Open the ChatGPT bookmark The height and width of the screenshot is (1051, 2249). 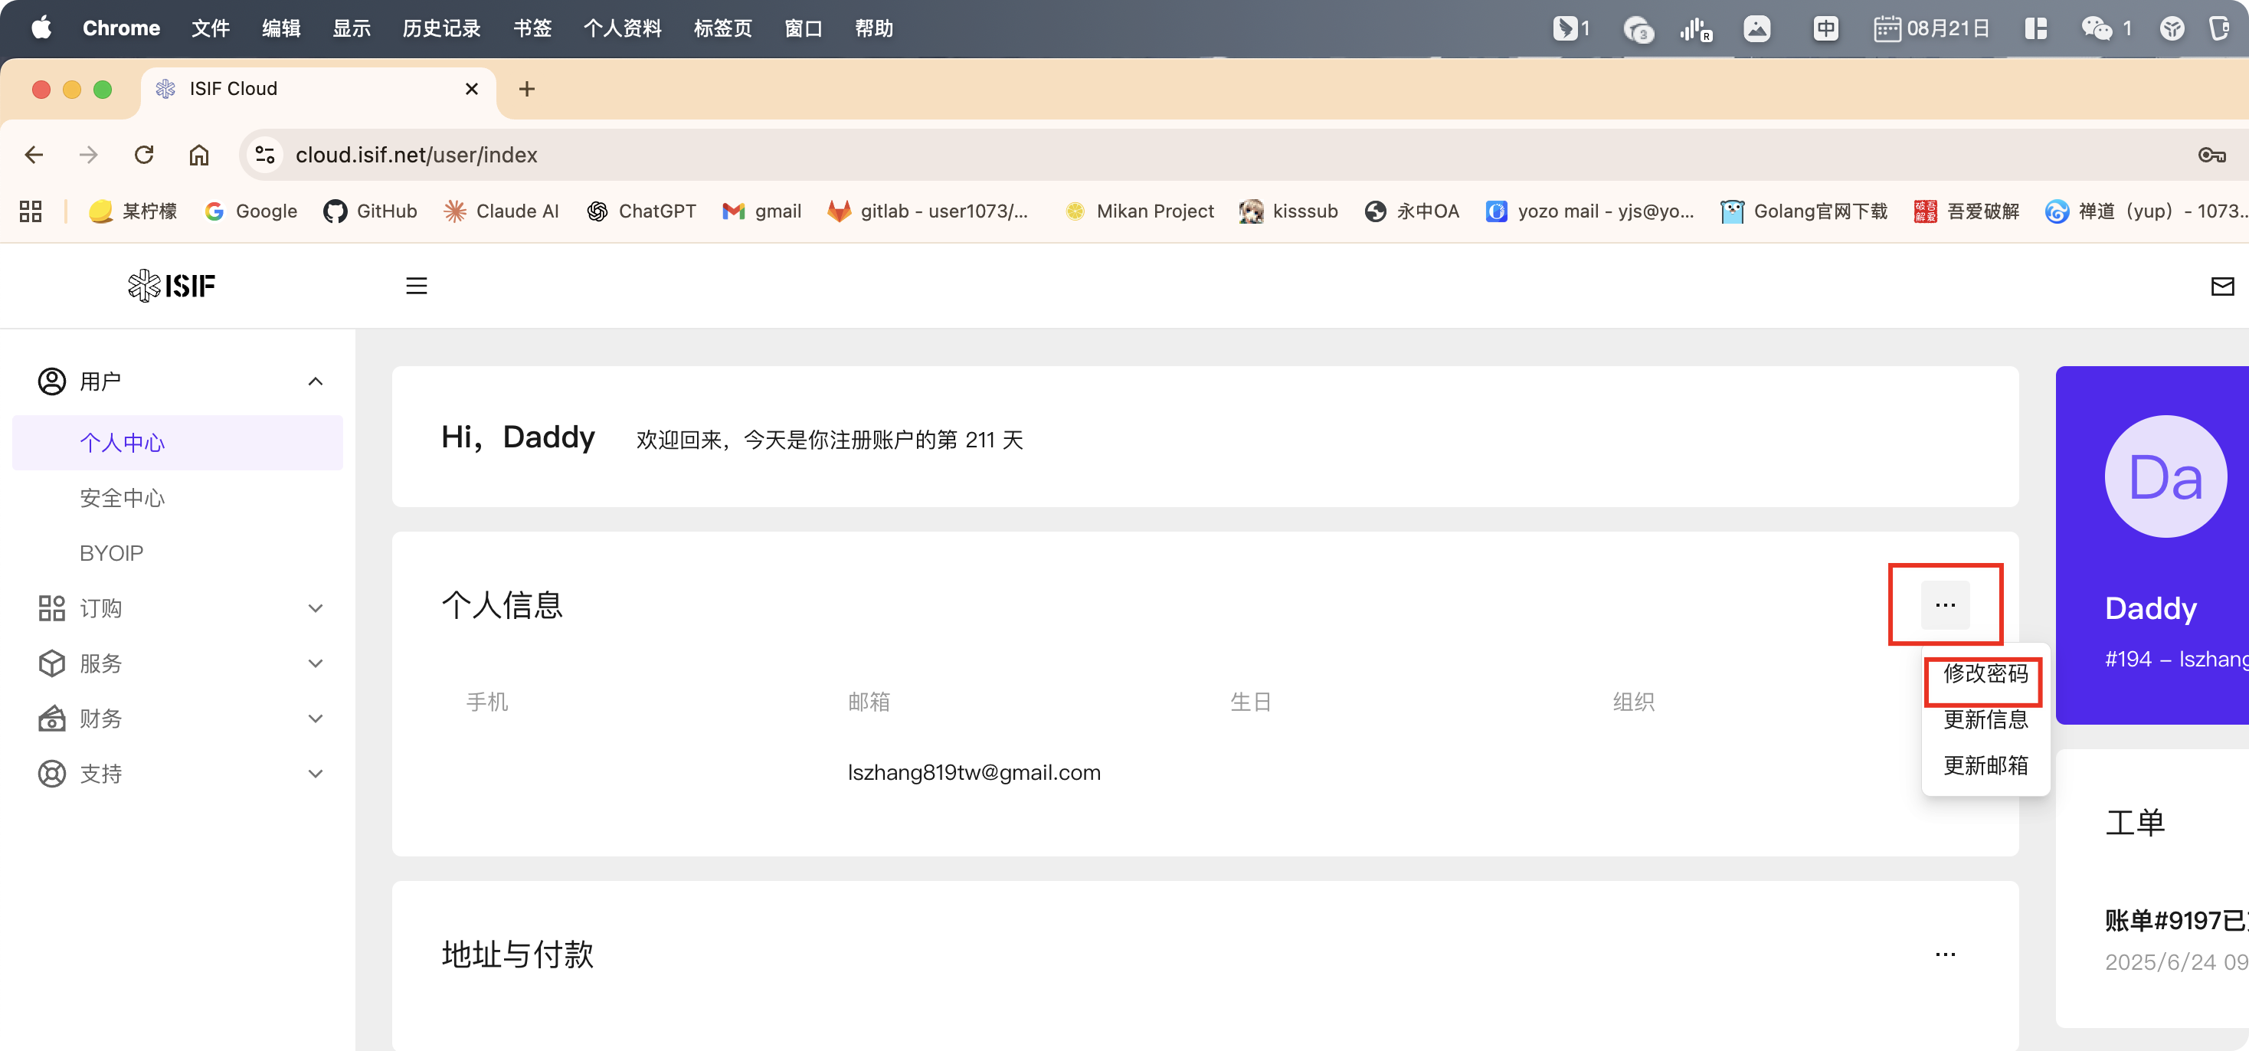(x=641, y=211)
